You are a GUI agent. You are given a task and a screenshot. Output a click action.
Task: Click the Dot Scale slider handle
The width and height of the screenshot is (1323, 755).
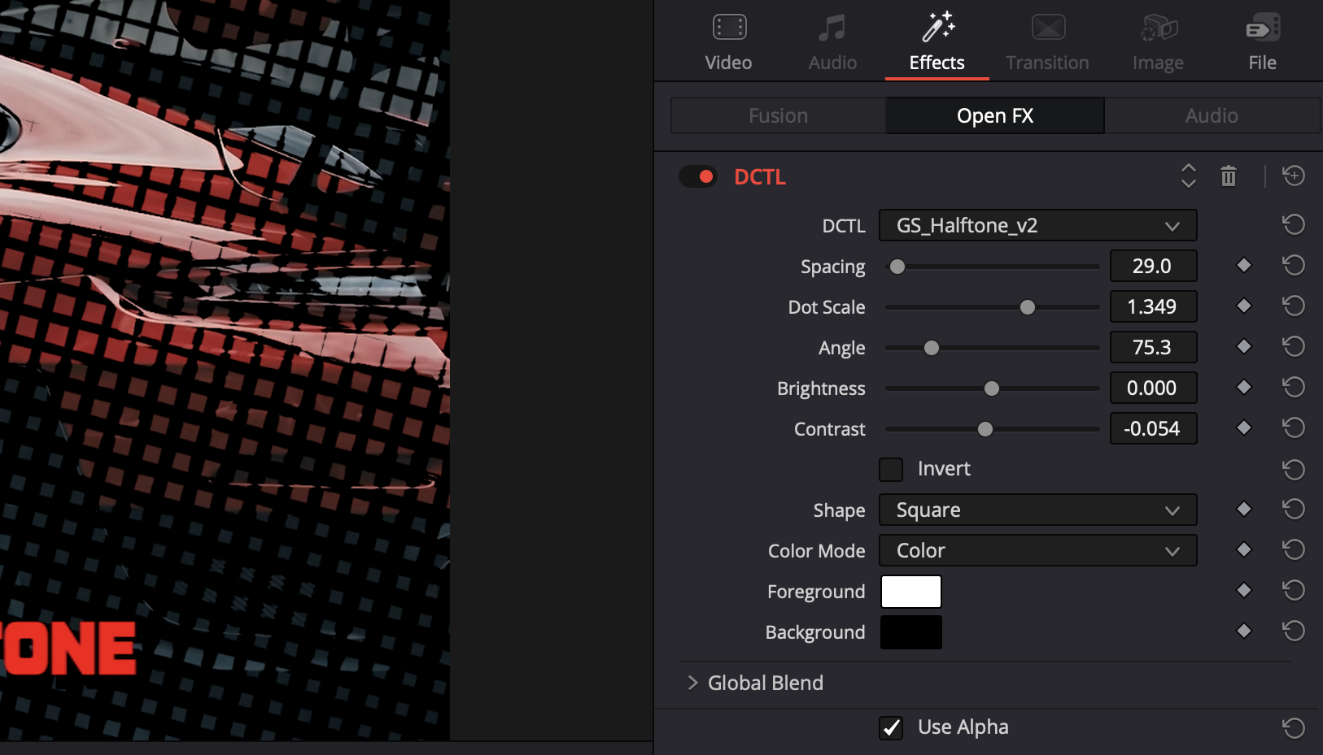1028,307
